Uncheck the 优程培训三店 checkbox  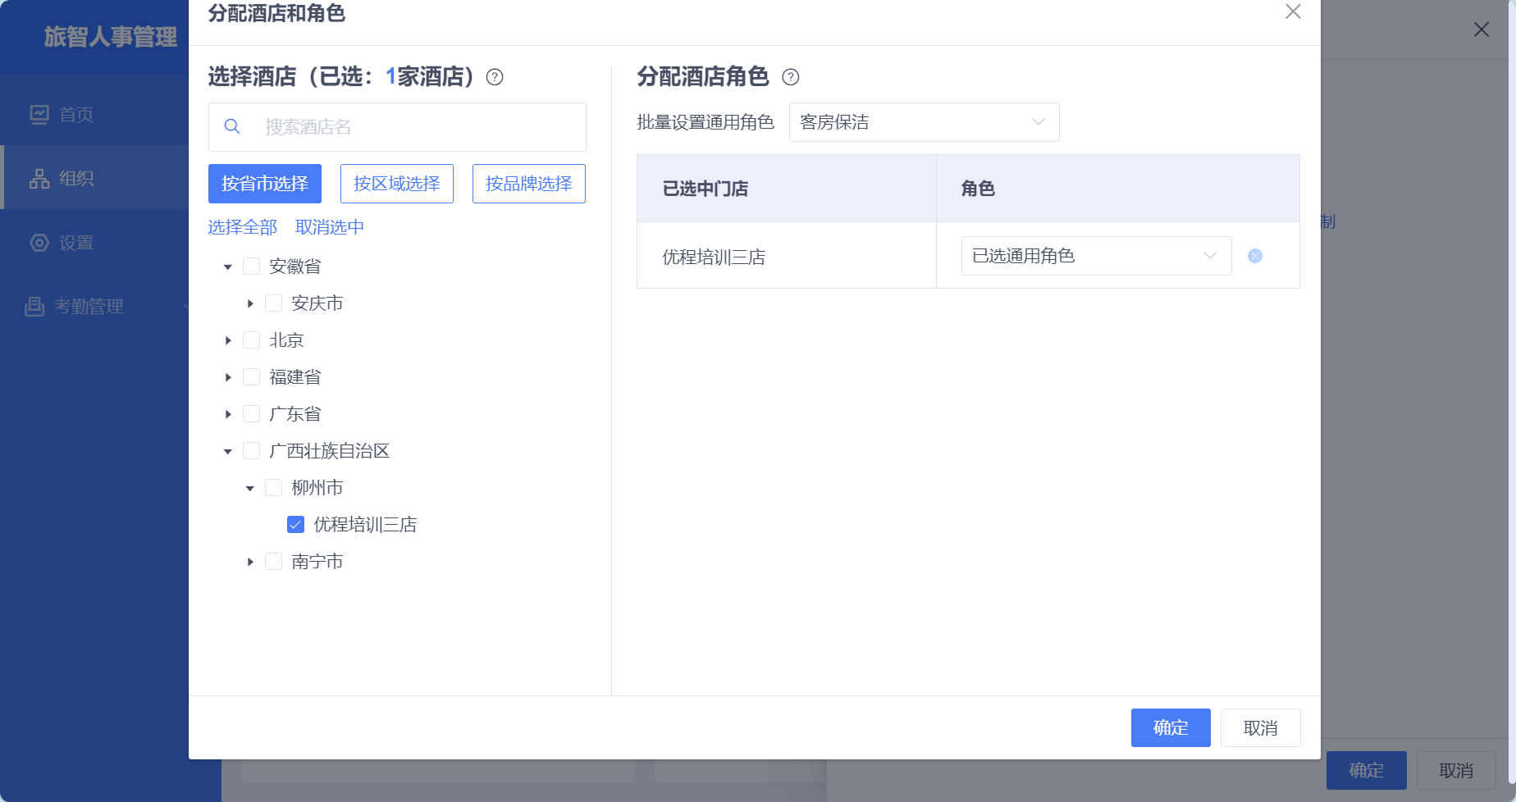point(296,524)
